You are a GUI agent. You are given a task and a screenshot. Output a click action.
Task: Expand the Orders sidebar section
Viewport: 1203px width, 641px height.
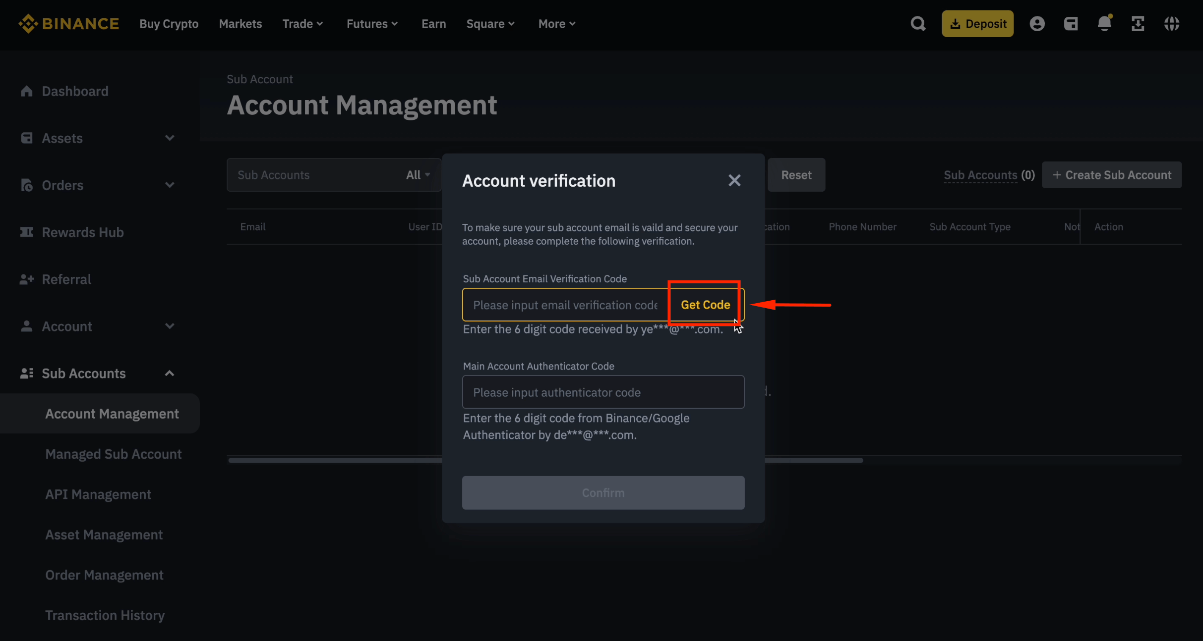tap(169, 185)
